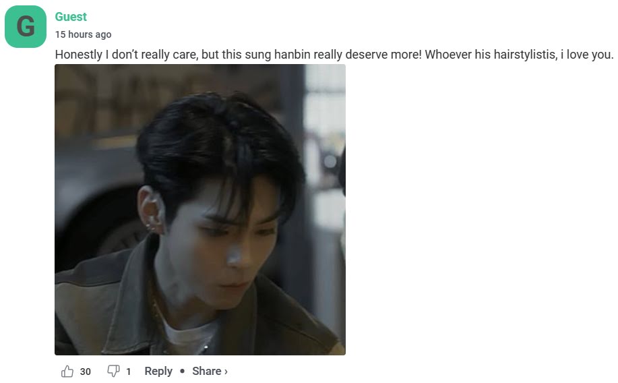Click the word Honestly starting the comment
Viewport: 618px width, 383px height.
pyautogui.click(x=79, y=55)
